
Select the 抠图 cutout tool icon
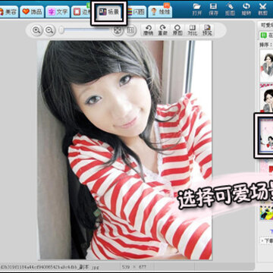pos(230,9)
